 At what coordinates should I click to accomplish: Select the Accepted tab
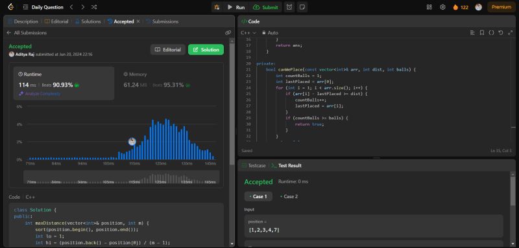121,21
